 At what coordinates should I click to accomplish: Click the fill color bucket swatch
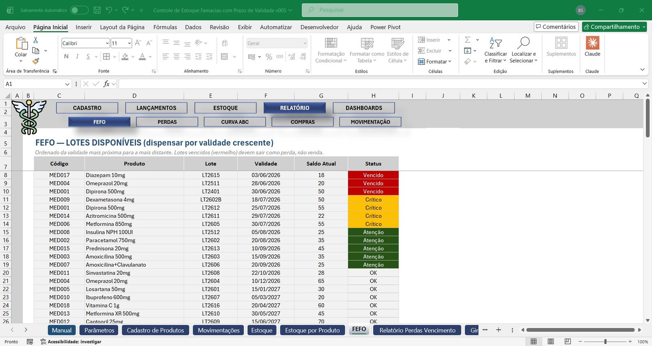[125, 57]
